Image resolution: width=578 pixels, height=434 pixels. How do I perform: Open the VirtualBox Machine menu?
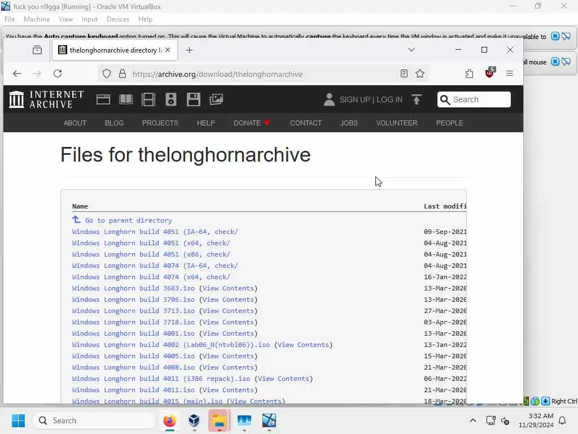coord(37,19)
